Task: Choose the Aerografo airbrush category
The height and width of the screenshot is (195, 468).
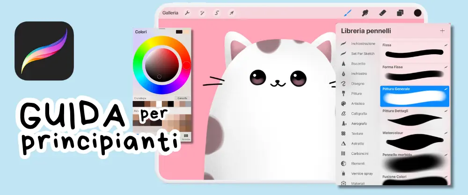Action: [x=354, y=123]
